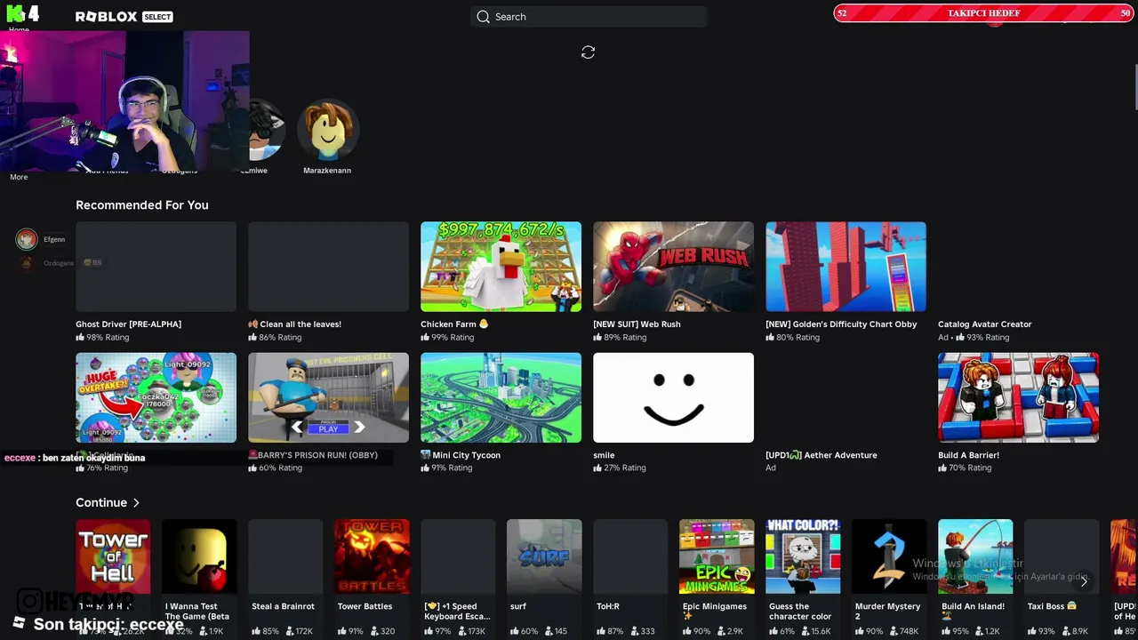The image size is (1138, 640).
Task: Open I Wanna Test The Game thumbnail
Action: pos(199,556)
